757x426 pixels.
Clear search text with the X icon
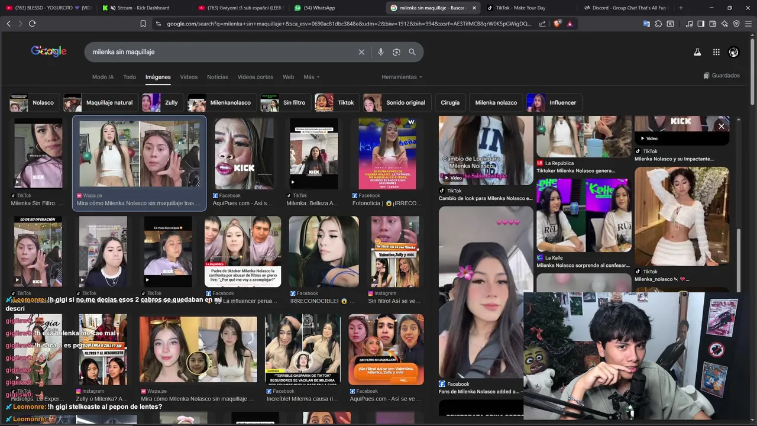[x=361, y=52]
